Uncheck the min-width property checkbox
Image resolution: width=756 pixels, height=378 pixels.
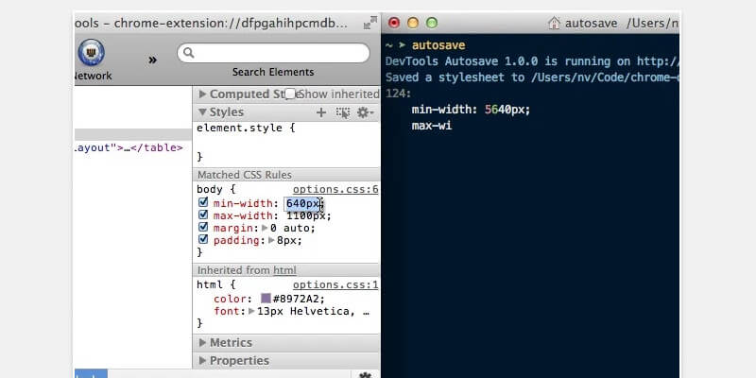tap(203, 203)
